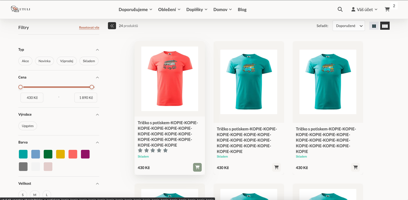The image size is (408, 200).
Task: Toggle the Skladem type filter
Action: 89,61
